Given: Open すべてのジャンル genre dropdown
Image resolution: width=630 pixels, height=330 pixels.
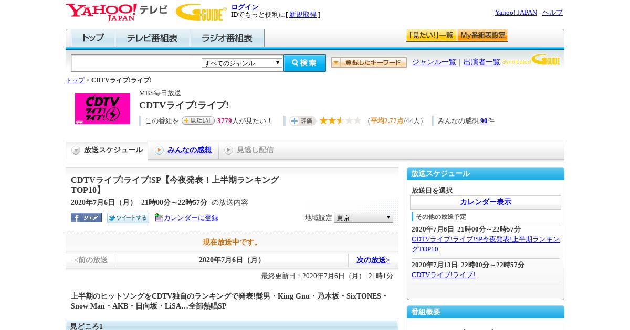Looking at the screenshot, I should pos(242,63).
